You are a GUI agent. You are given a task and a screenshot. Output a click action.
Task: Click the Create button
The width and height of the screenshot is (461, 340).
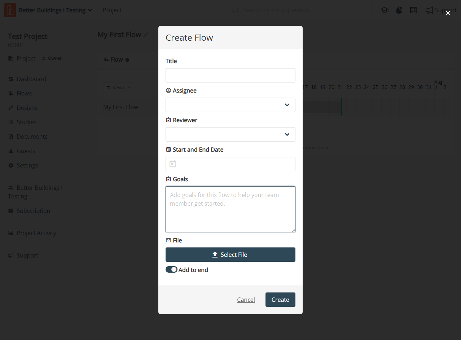[280, 300]
